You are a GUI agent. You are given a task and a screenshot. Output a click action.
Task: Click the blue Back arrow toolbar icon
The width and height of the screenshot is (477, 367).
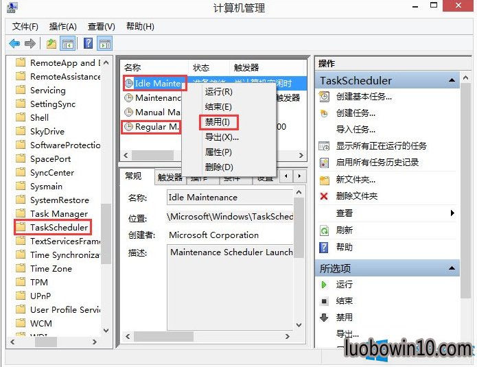coord(14,44)
